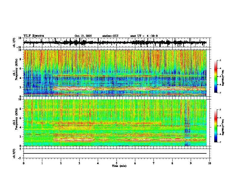Click the "-7" label on ch.2 colorbar

pos(220,142)
